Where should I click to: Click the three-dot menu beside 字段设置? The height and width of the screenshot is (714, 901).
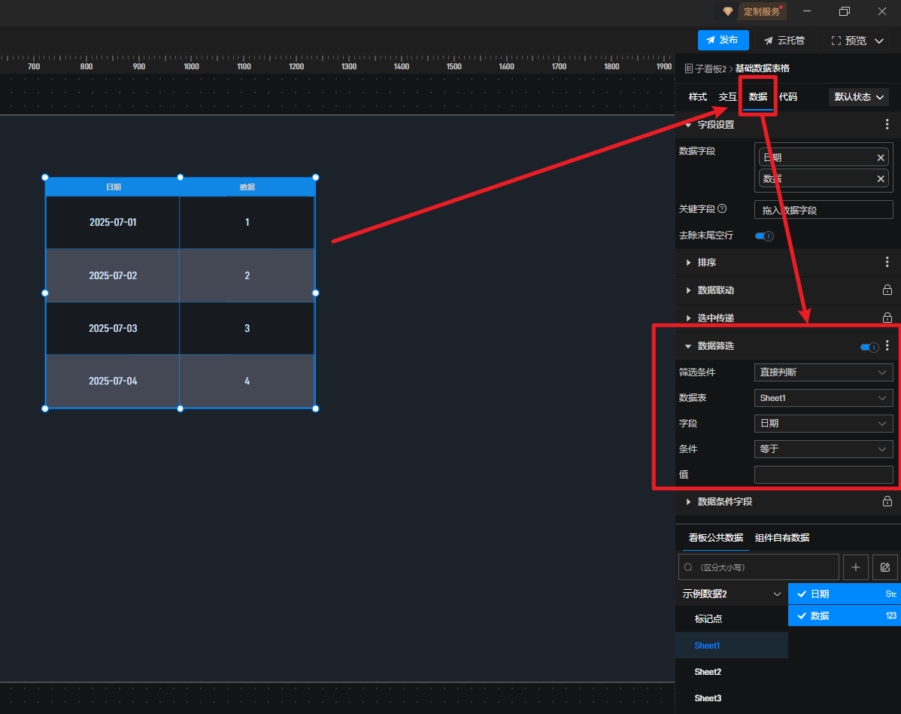887,125
